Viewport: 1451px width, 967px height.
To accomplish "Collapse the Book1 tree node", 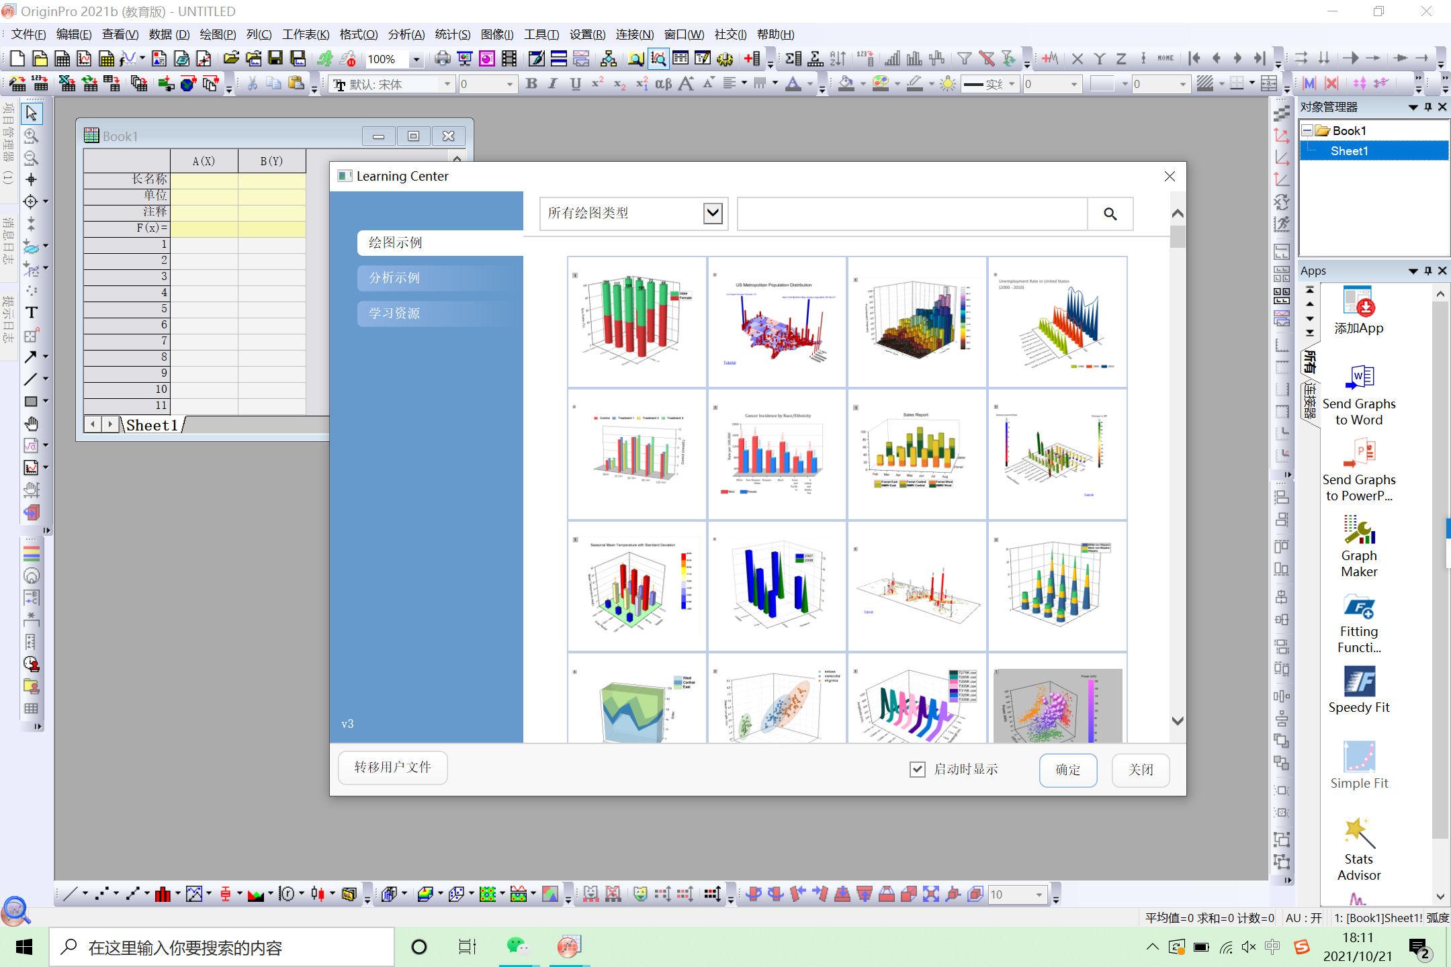I will click(x=1307, y=130).
